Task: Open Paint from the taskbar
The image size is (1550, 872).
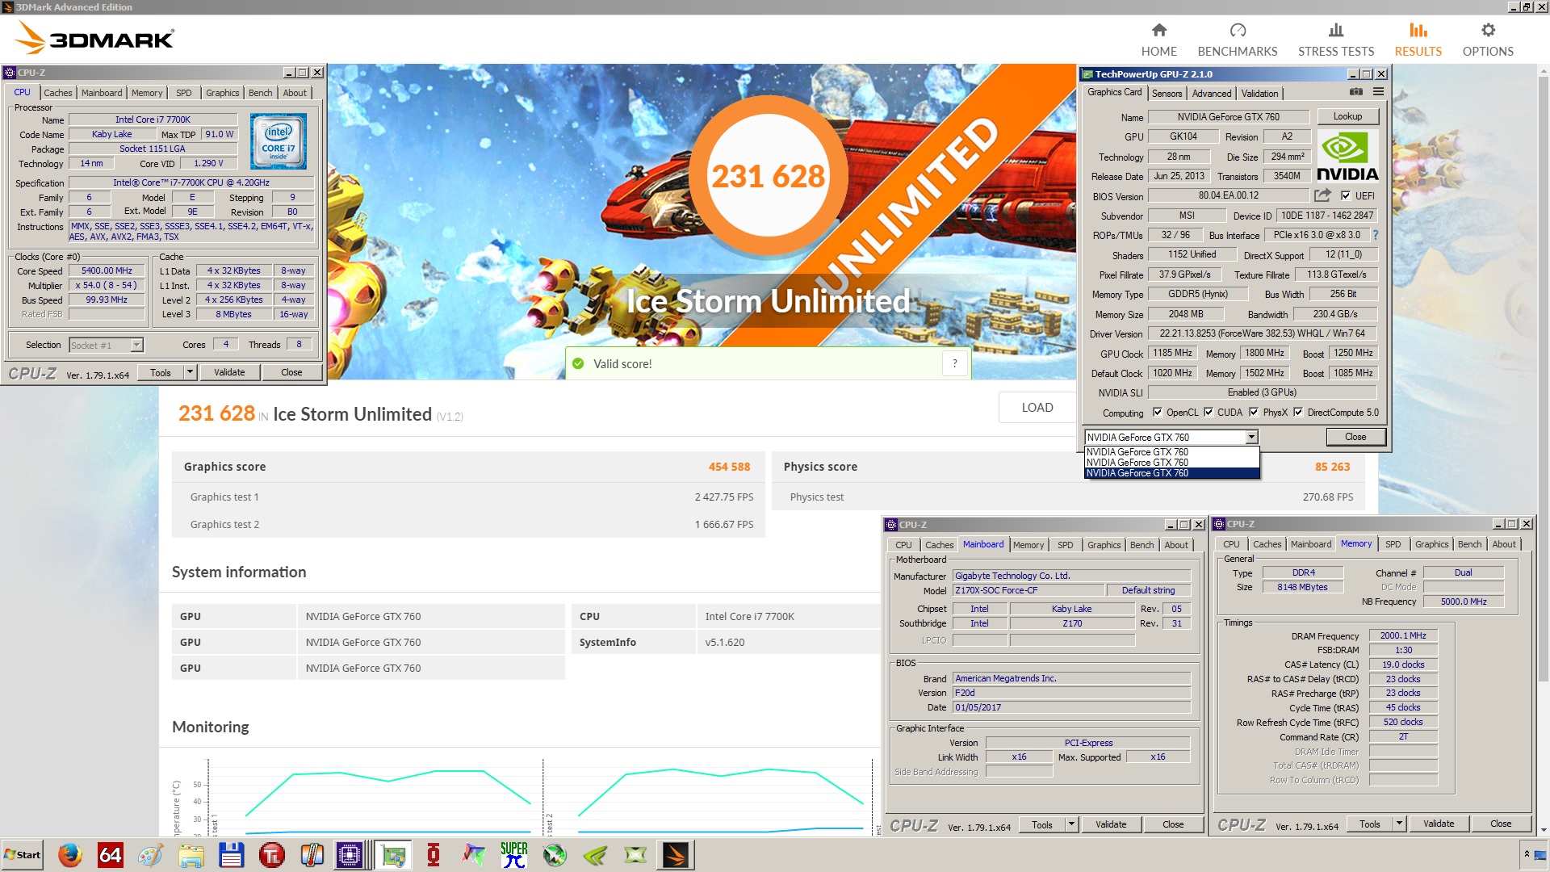Action: pyautogui.click(x=150, y=855)
